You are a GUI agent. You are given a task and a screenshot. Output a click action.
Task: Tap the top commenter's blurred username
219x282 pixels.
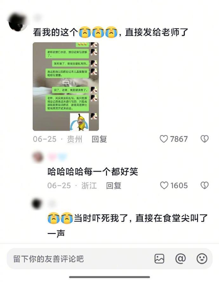tap(38, 18)
